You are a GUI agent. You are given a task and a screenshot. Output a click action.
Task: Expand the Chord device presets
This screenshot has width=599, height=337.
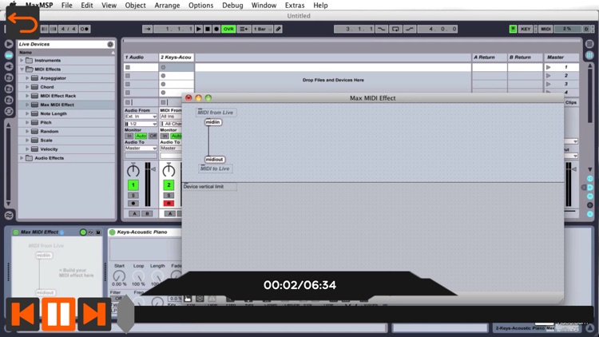27,87
